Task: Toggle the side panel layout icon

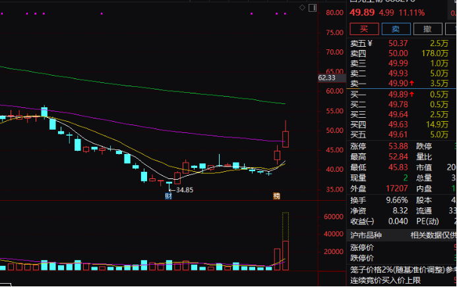Action: click(312, 7)
